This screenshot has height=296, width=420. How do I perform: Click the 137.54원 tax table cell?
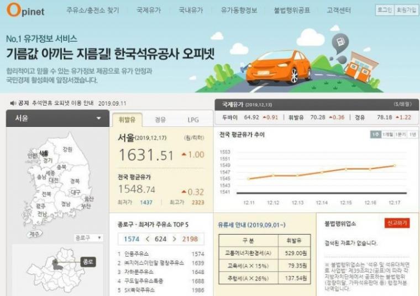[295, 278]
